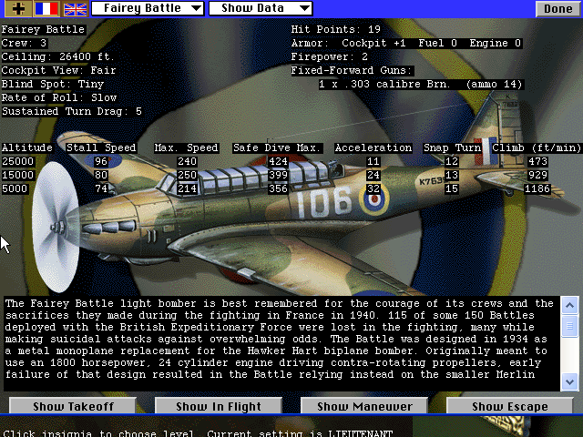
Task: Click the description scroll up arrow
Action: point(569,306)
